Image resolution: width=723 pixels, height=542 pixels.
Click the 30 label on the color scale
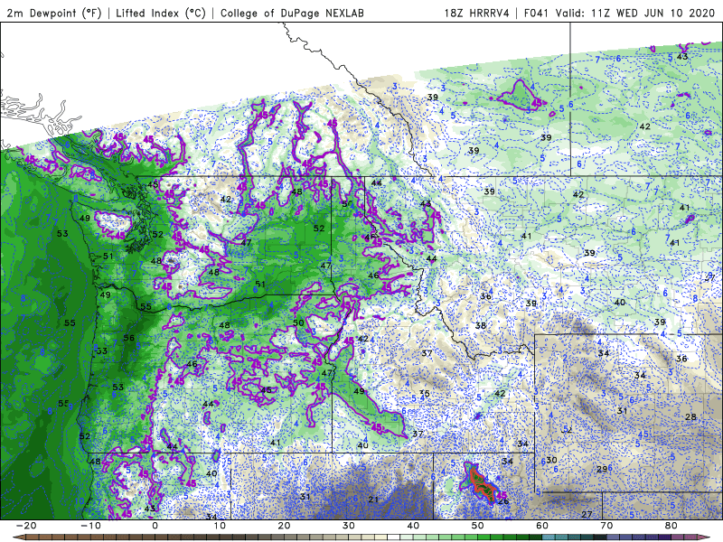[x=349, y=526]
